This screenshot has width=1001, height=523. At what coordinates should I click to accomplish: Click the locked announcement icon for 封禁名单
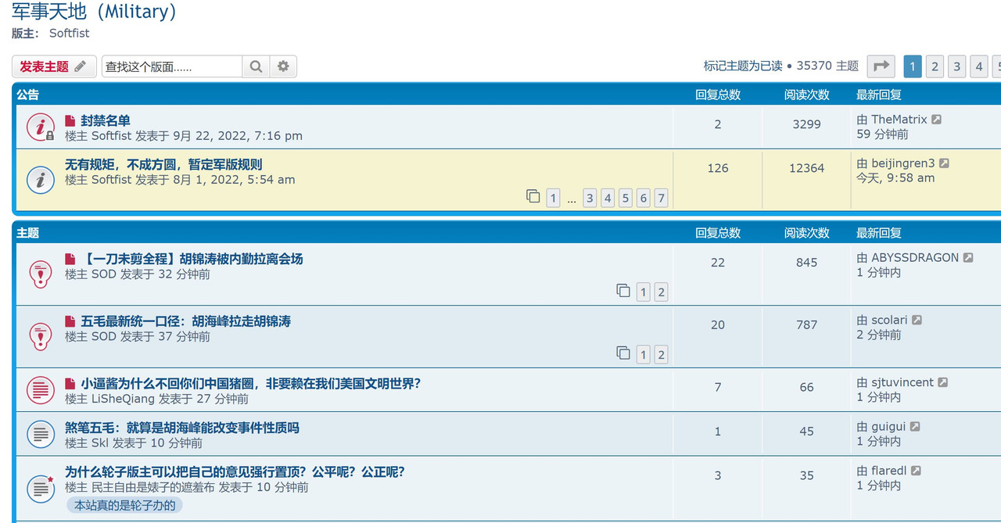click(40, 127)
